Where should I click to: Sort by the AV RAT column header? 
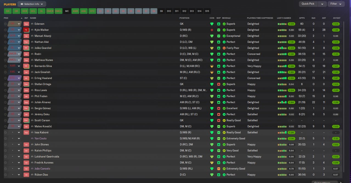(336, 18)
